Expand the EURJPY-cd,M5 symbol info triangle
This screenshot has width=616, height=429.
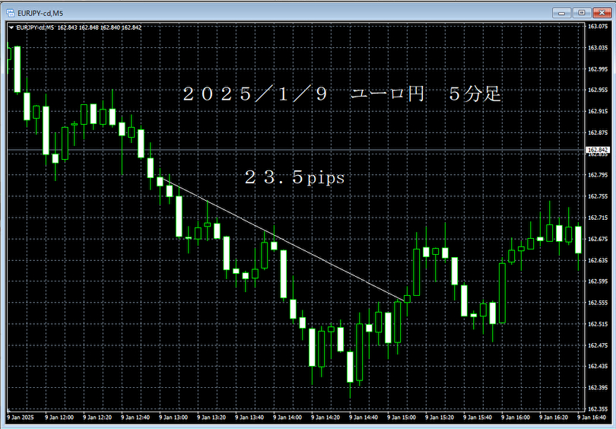(x=11, y=27)
